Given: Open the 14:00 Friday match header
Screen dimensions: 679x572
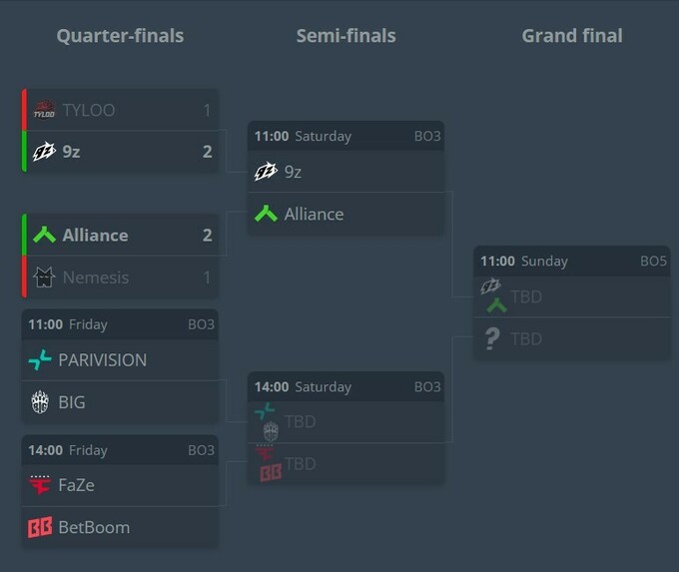Looking at the screenshot, I should [x=121, y=450].
